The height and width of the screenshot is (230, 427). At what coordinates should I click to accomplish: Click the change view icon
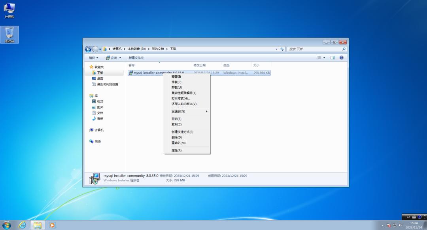319,58
